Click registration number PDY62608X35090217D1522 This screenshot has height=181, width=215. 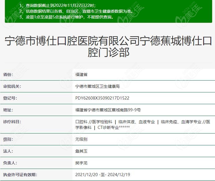coord(102,98)
